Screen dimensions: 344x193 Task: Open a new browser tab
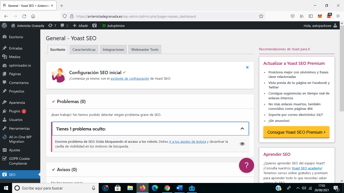click(x=62, y=6)
